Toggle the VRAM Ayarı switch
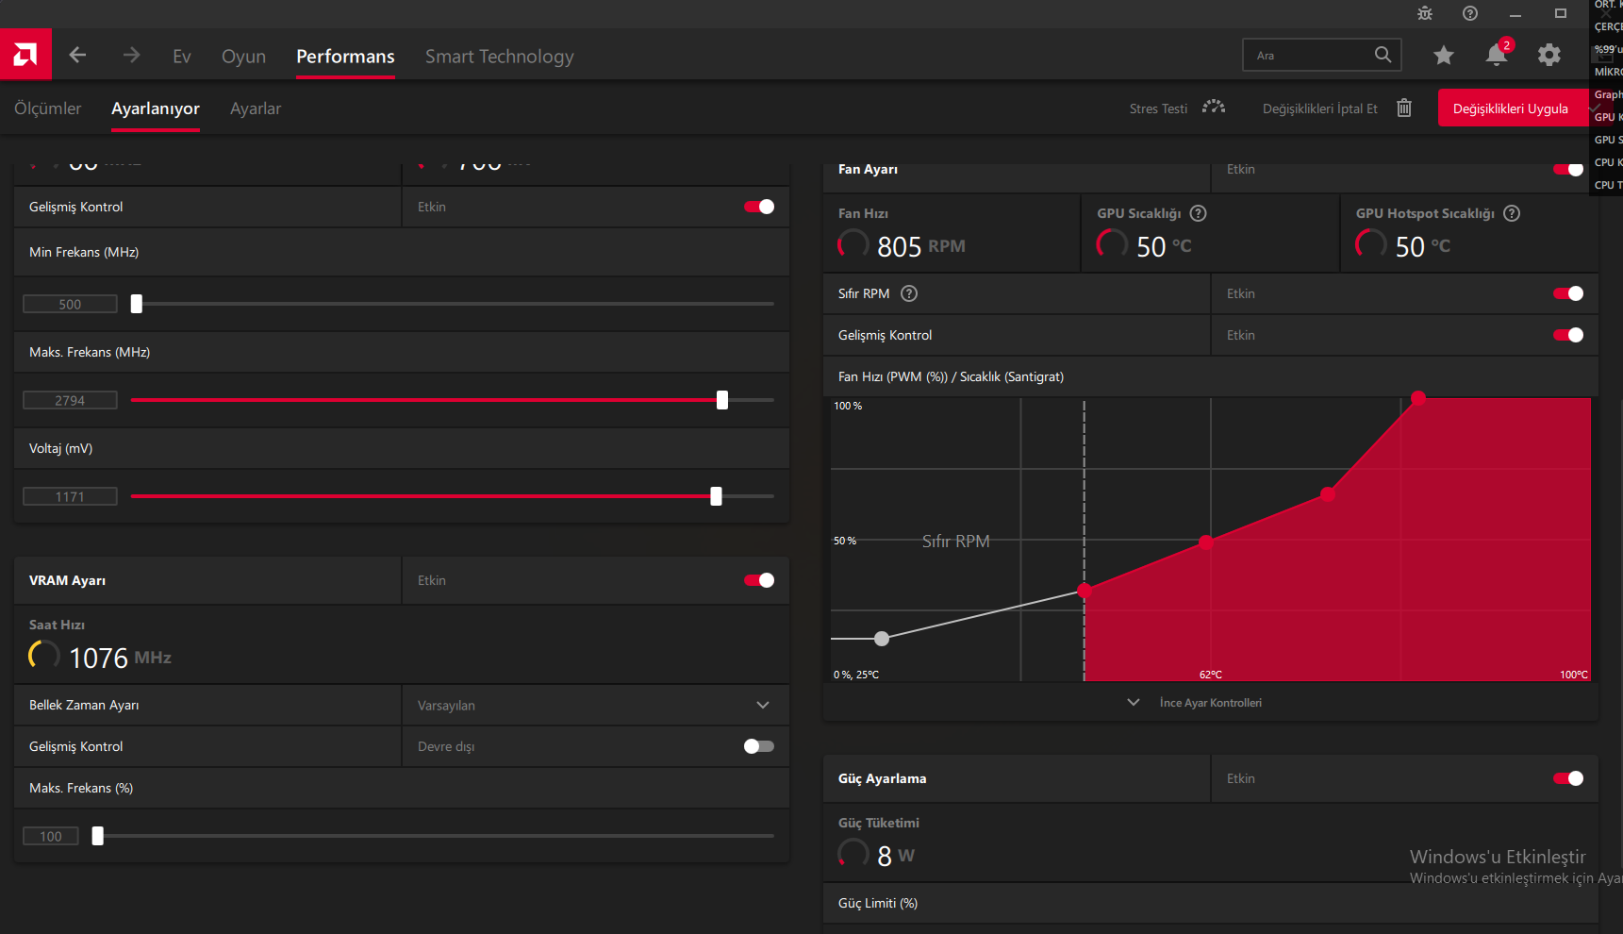This screenshot has height=934, width=1623. (x=759, y=580)
